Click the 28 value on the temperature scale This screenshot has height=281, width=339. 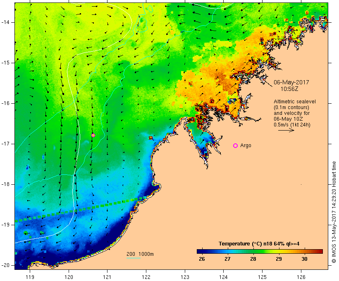point(253,259)
